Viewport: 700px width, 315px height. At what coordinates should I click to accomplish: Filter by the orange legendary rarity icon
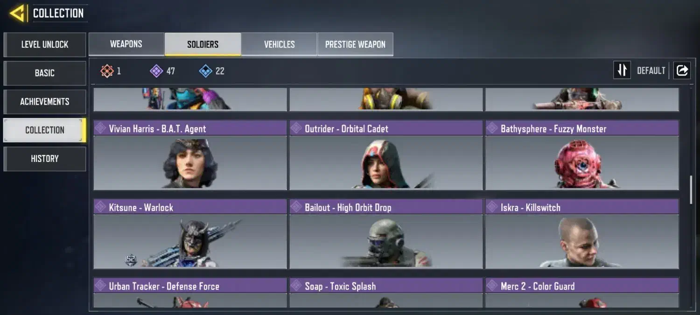[107, 71]
